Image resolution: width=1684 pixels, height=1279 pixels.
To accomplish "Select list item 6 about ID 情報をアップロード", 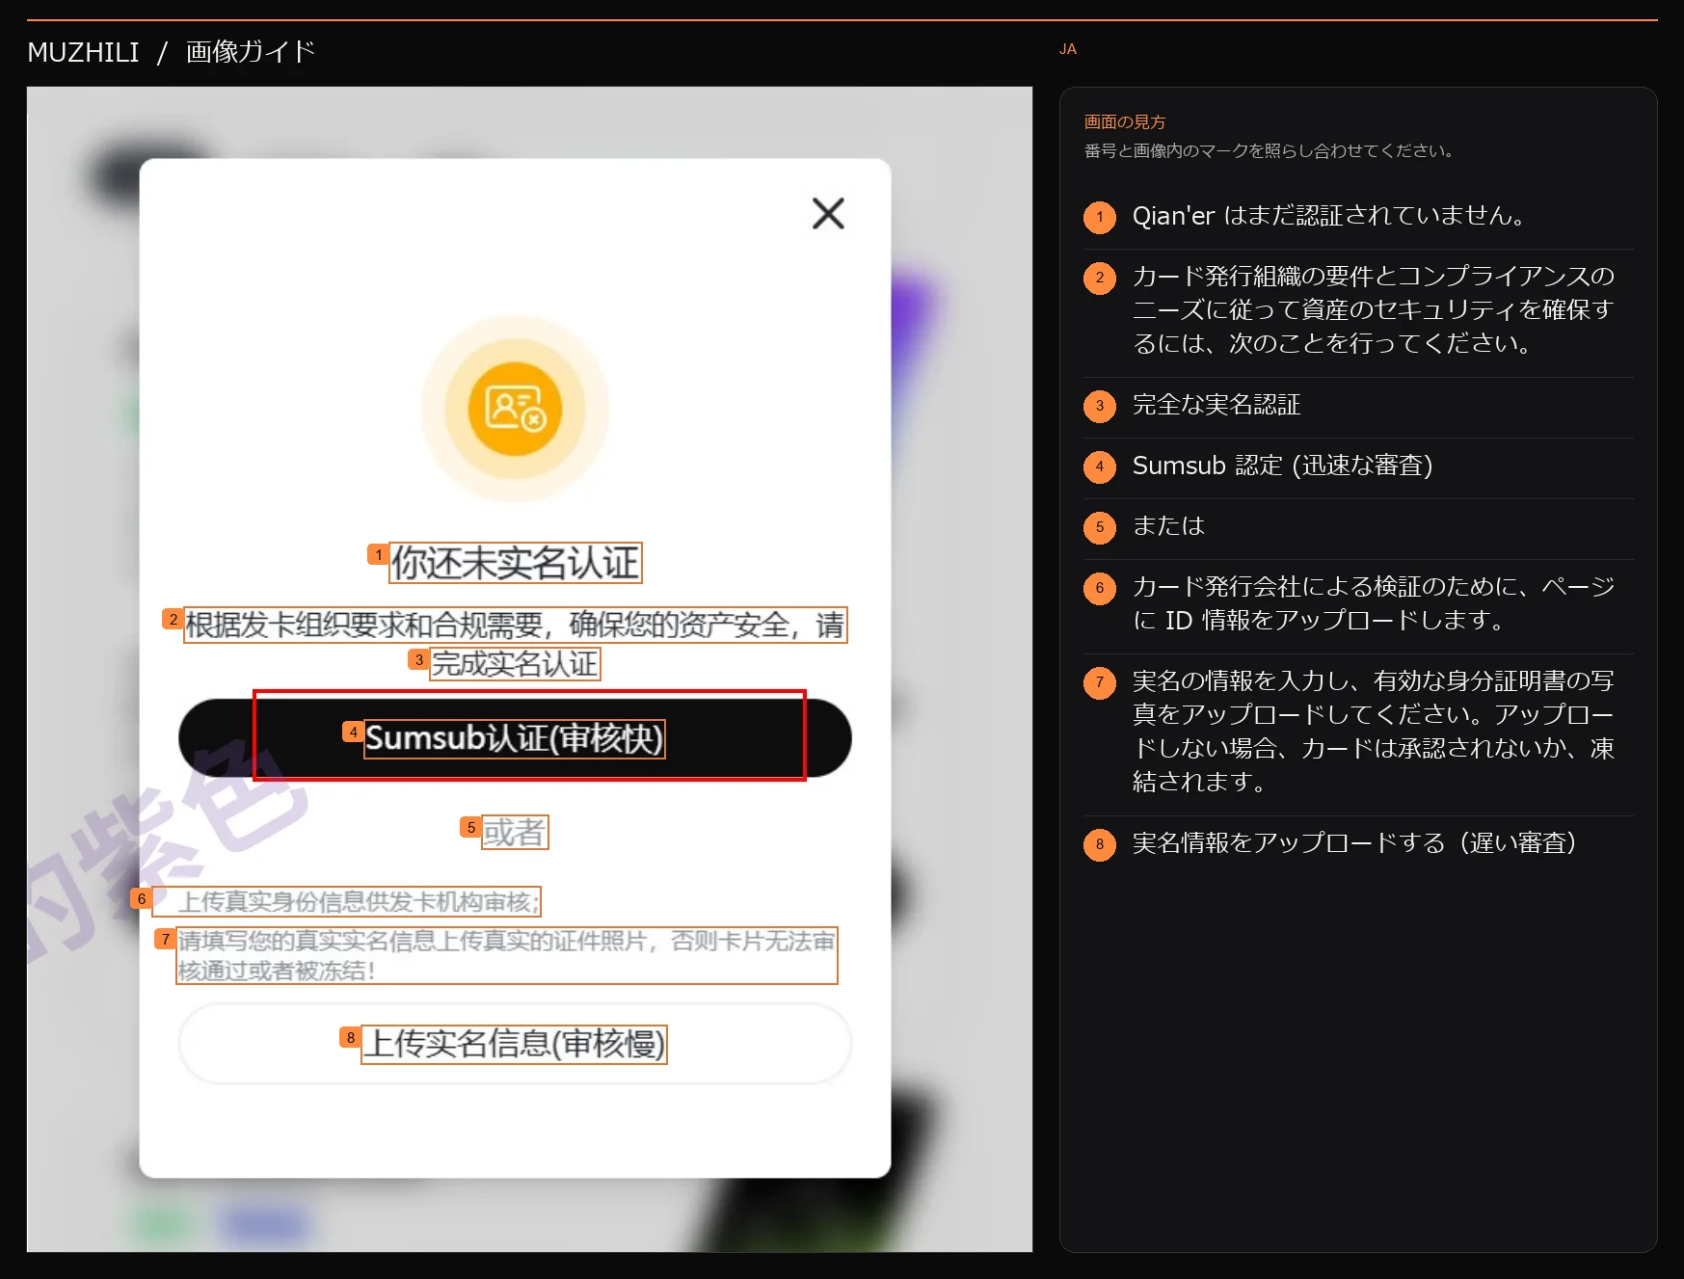I will point(1358,604).
